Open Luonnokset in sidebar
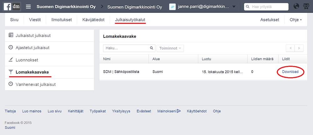The image size is (313, 135). (x=49, y=60)
